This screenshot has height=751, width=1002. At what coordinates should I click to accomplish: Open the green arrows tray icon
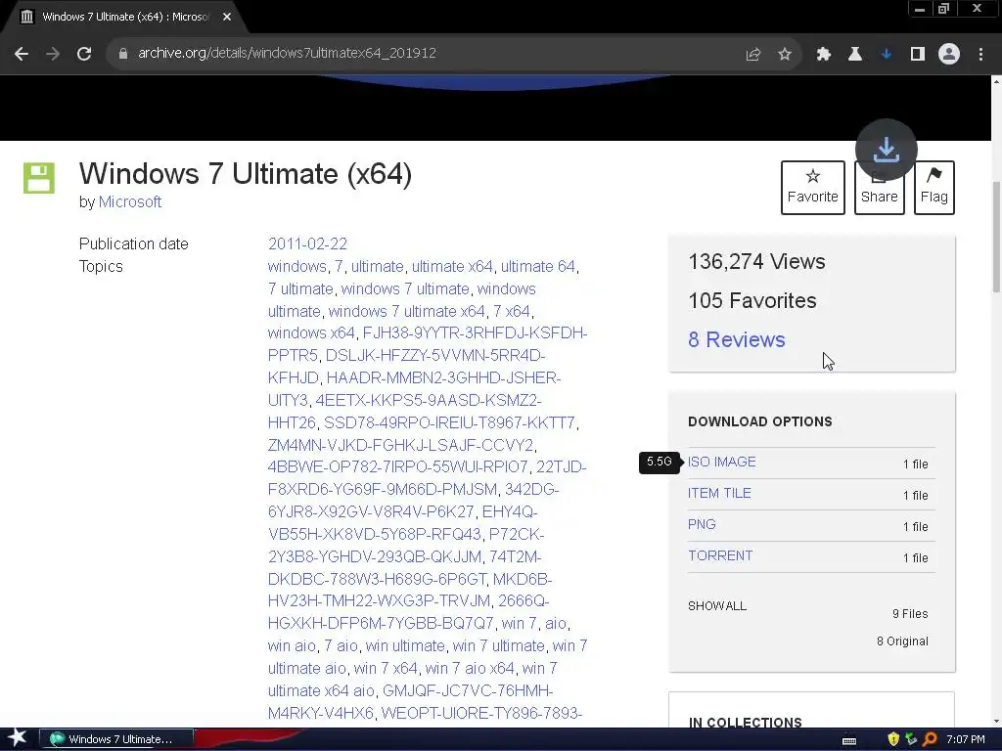point(911,739)
